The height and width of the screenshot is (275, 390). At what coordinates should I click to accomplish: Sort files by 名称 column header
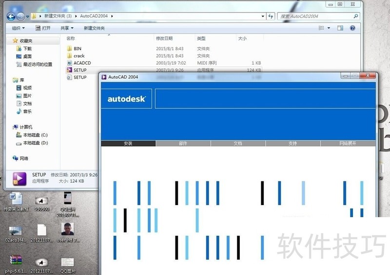(71, 38)
